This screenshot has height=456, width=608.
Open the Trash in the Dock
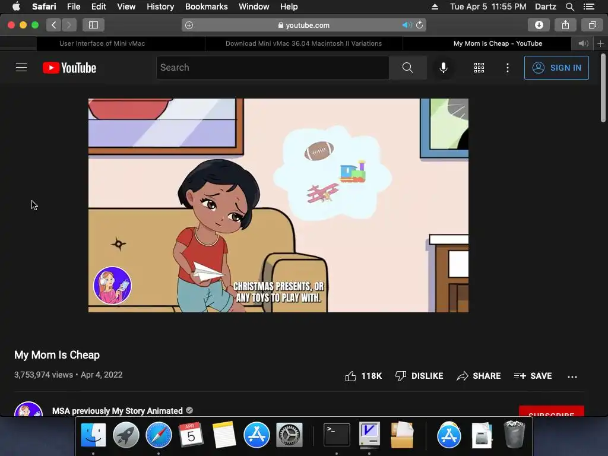(x=514, y=435)
